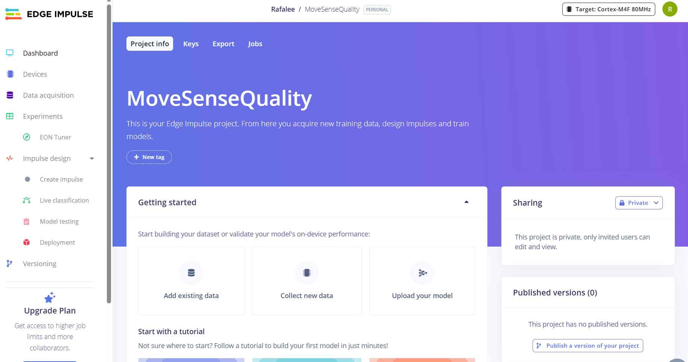Click the EON Tuner compass icon

27,137
